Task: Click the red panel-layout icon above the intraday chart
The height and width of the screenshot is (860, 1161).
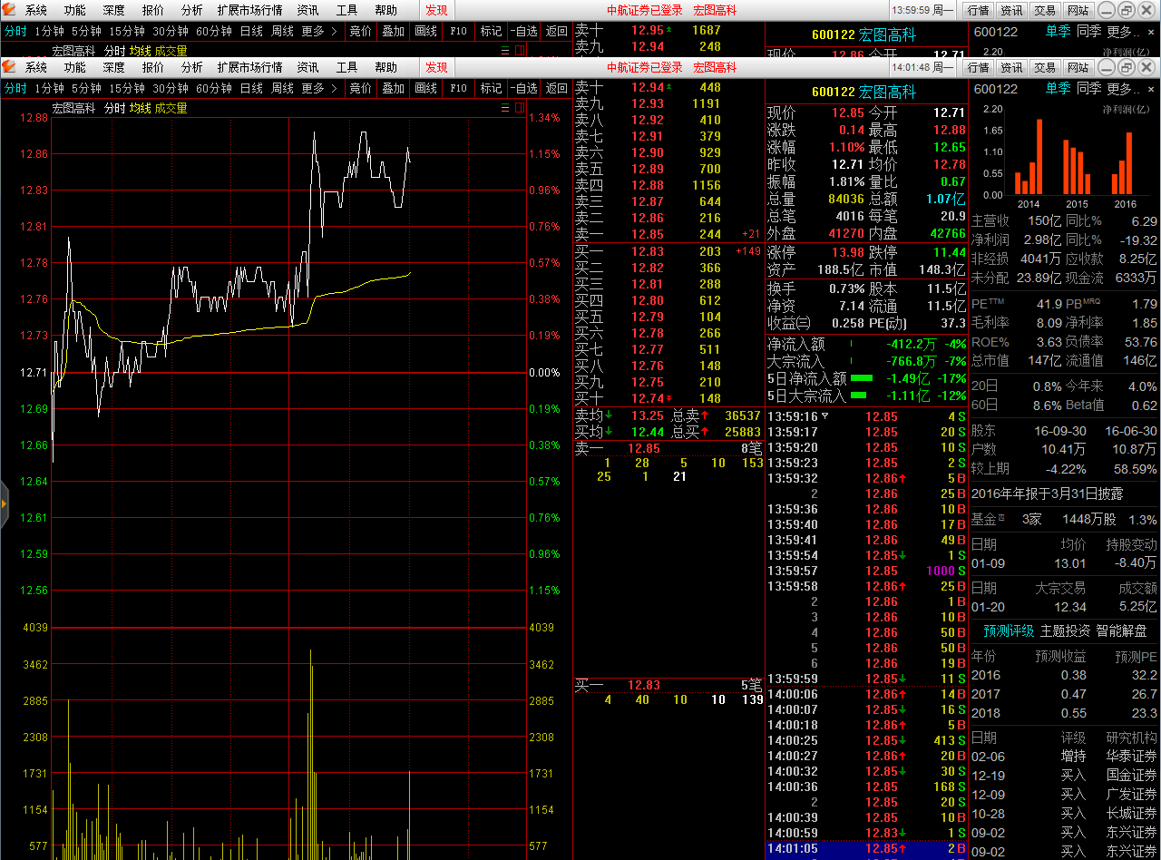Action: click(520, 108)
